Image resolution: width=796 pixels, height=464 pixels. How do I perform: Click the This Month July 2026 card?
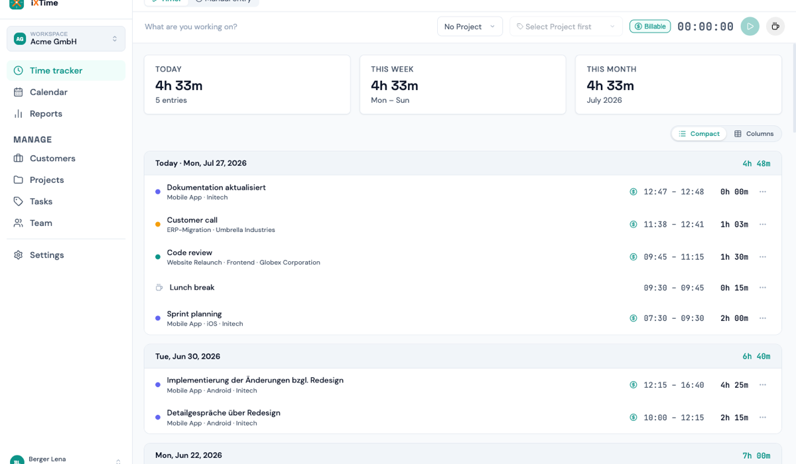tap(679, 85)
